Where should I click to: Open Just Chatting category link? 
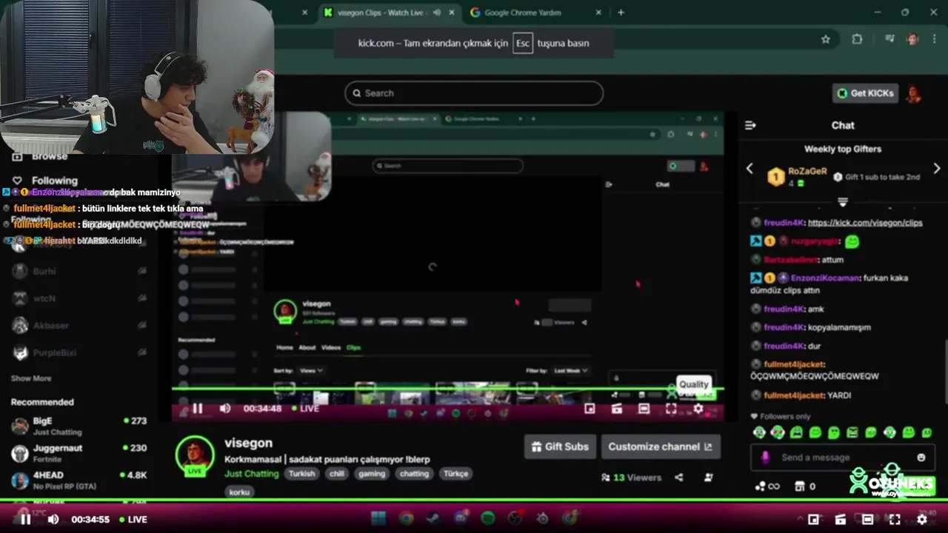tap(252, 474)
